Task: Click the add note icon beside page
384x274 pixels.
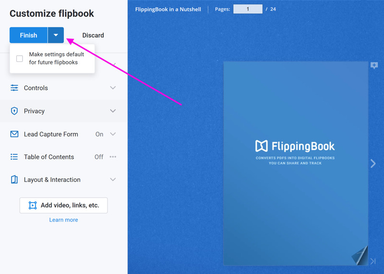Action: pyautogui.click(x=374, y=66)
